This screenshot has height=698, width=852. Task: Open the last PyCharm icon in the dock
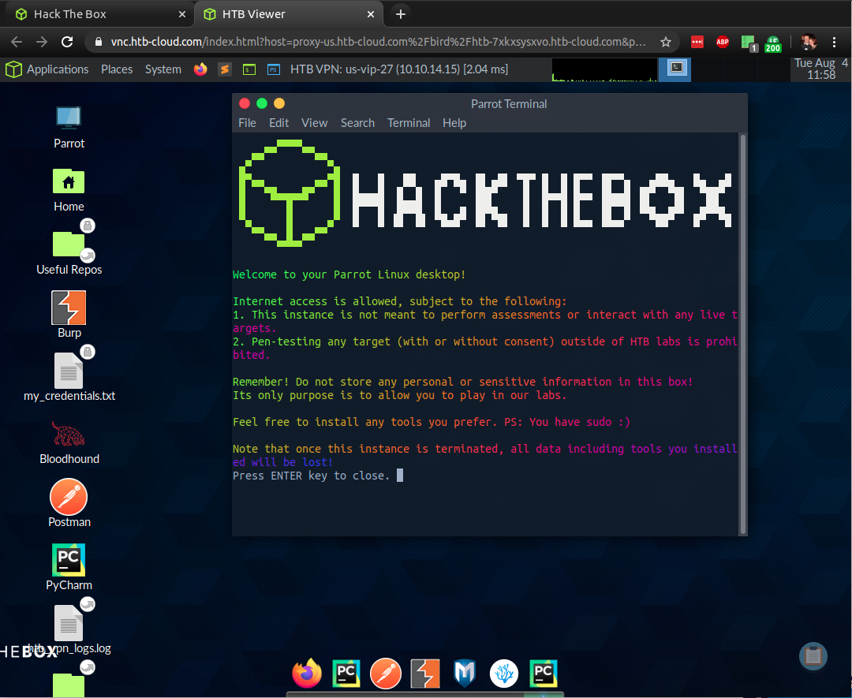click(544, 673)
